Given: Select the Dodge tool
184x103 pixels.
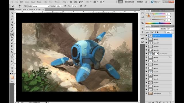Looking at the screenshot, I should point(12,52).
